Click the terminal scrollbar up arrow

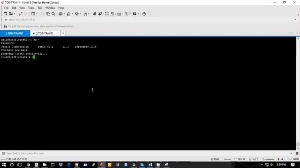pos(298,39)
